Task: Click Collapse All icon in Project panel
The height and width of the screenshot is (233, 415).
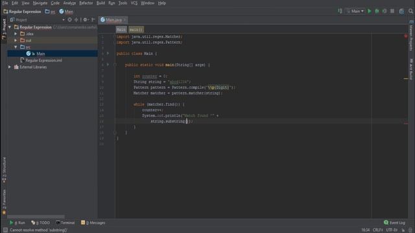Action: coord(77,19)
